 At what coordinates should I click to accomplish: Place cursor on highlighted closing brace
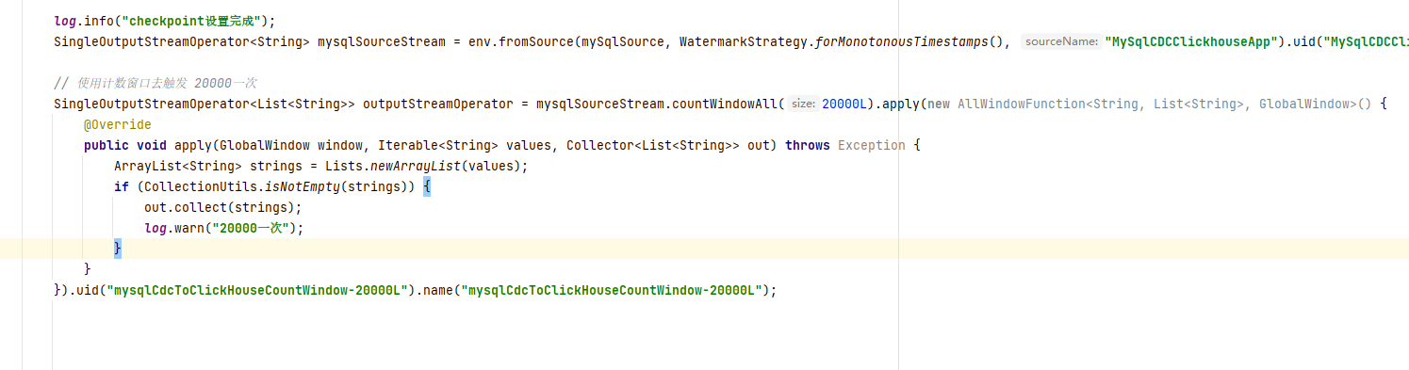point(118,249)
